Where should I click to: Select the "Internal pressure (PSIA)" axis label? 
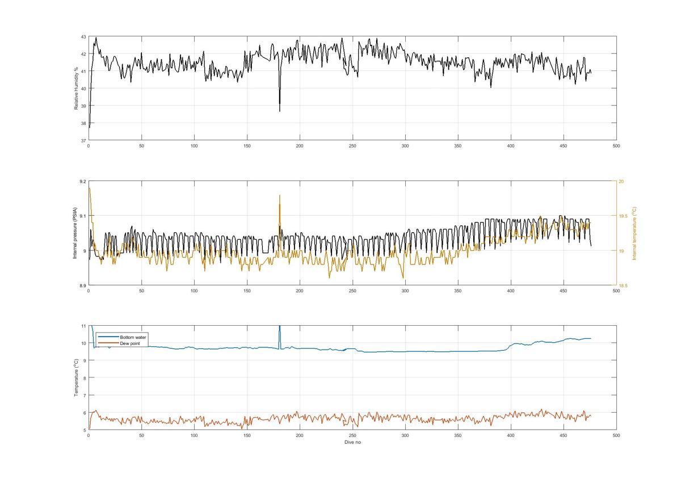pos(75,233)
